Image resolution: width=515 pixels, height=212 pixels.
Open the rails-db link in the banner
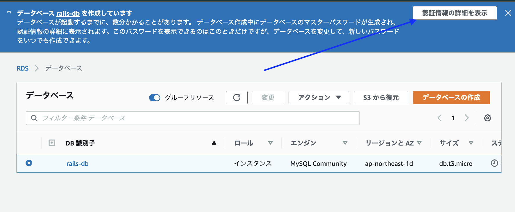click(68, 13)
